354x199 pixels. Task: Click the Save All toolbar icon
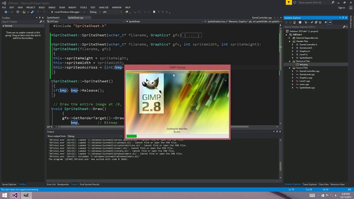click(x=32, y=12)
